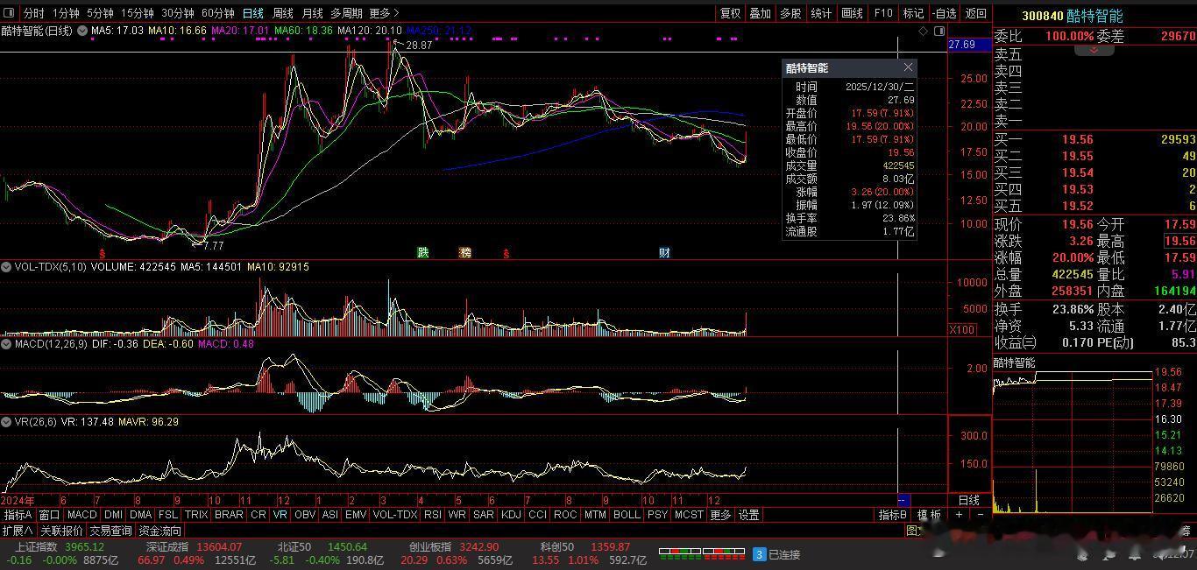Click the 财 marker on the chart
The width and height of the screenshot is (1197, 570).
[x=664, y=253]
